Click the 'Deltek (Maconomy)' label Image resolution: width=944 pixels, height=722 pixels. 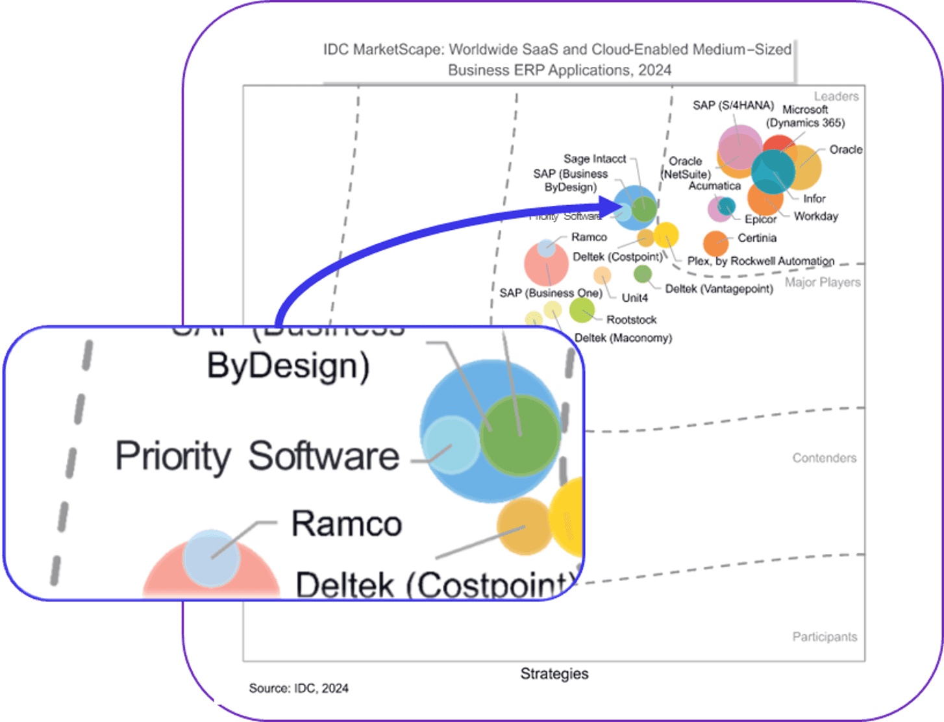pos(623,338)
